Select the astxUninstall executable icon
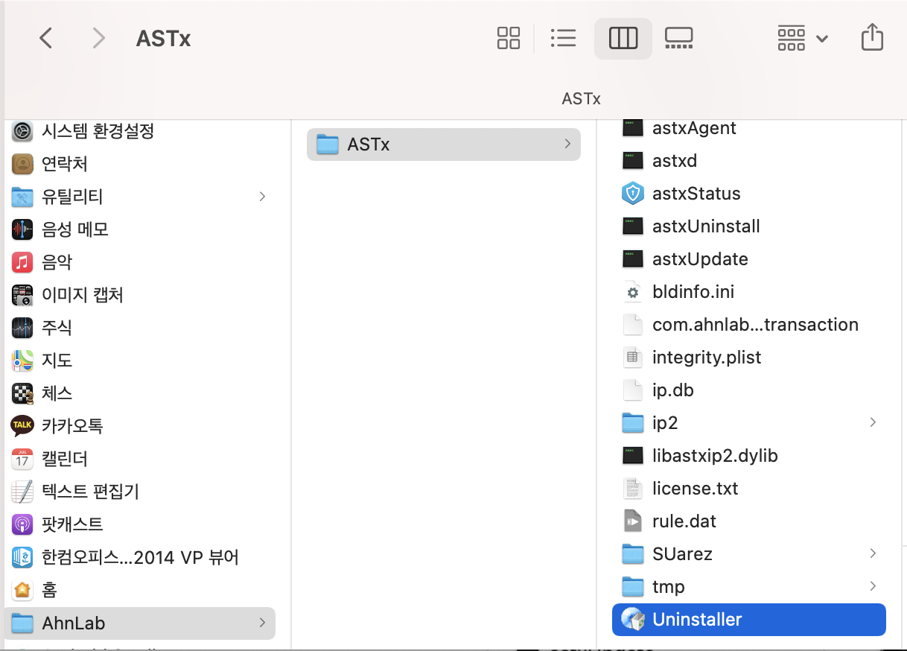This screenshot has height=651, width=907. tap(632, 226)
